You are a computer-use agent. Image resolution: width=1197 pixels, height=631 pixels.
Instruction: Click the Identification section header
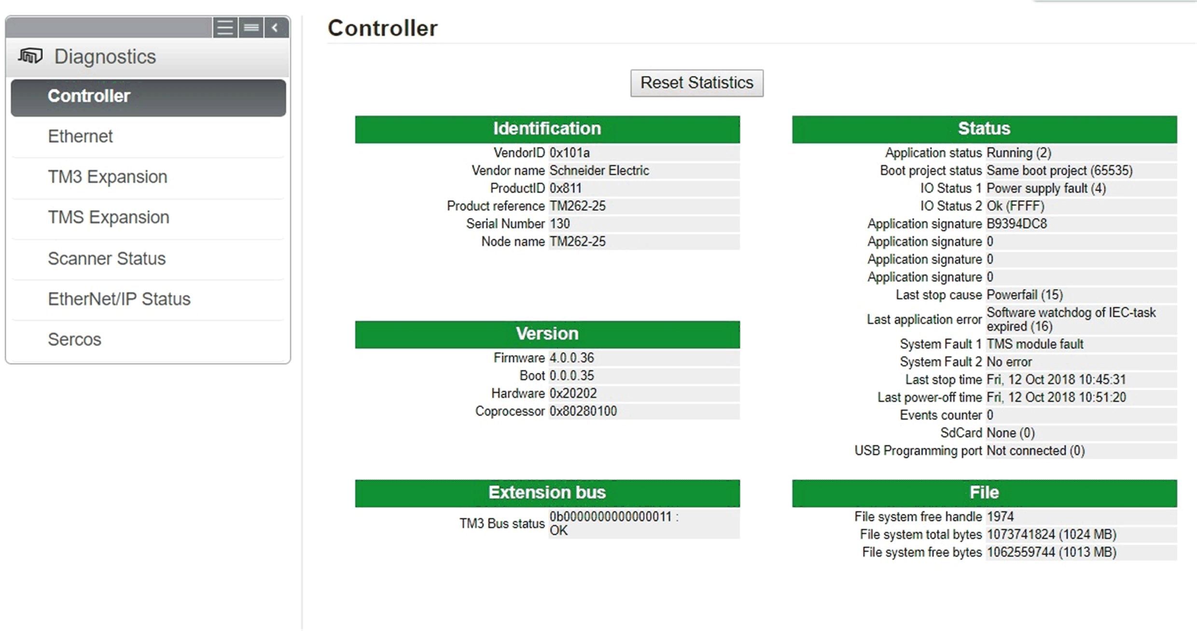point(547,129)
